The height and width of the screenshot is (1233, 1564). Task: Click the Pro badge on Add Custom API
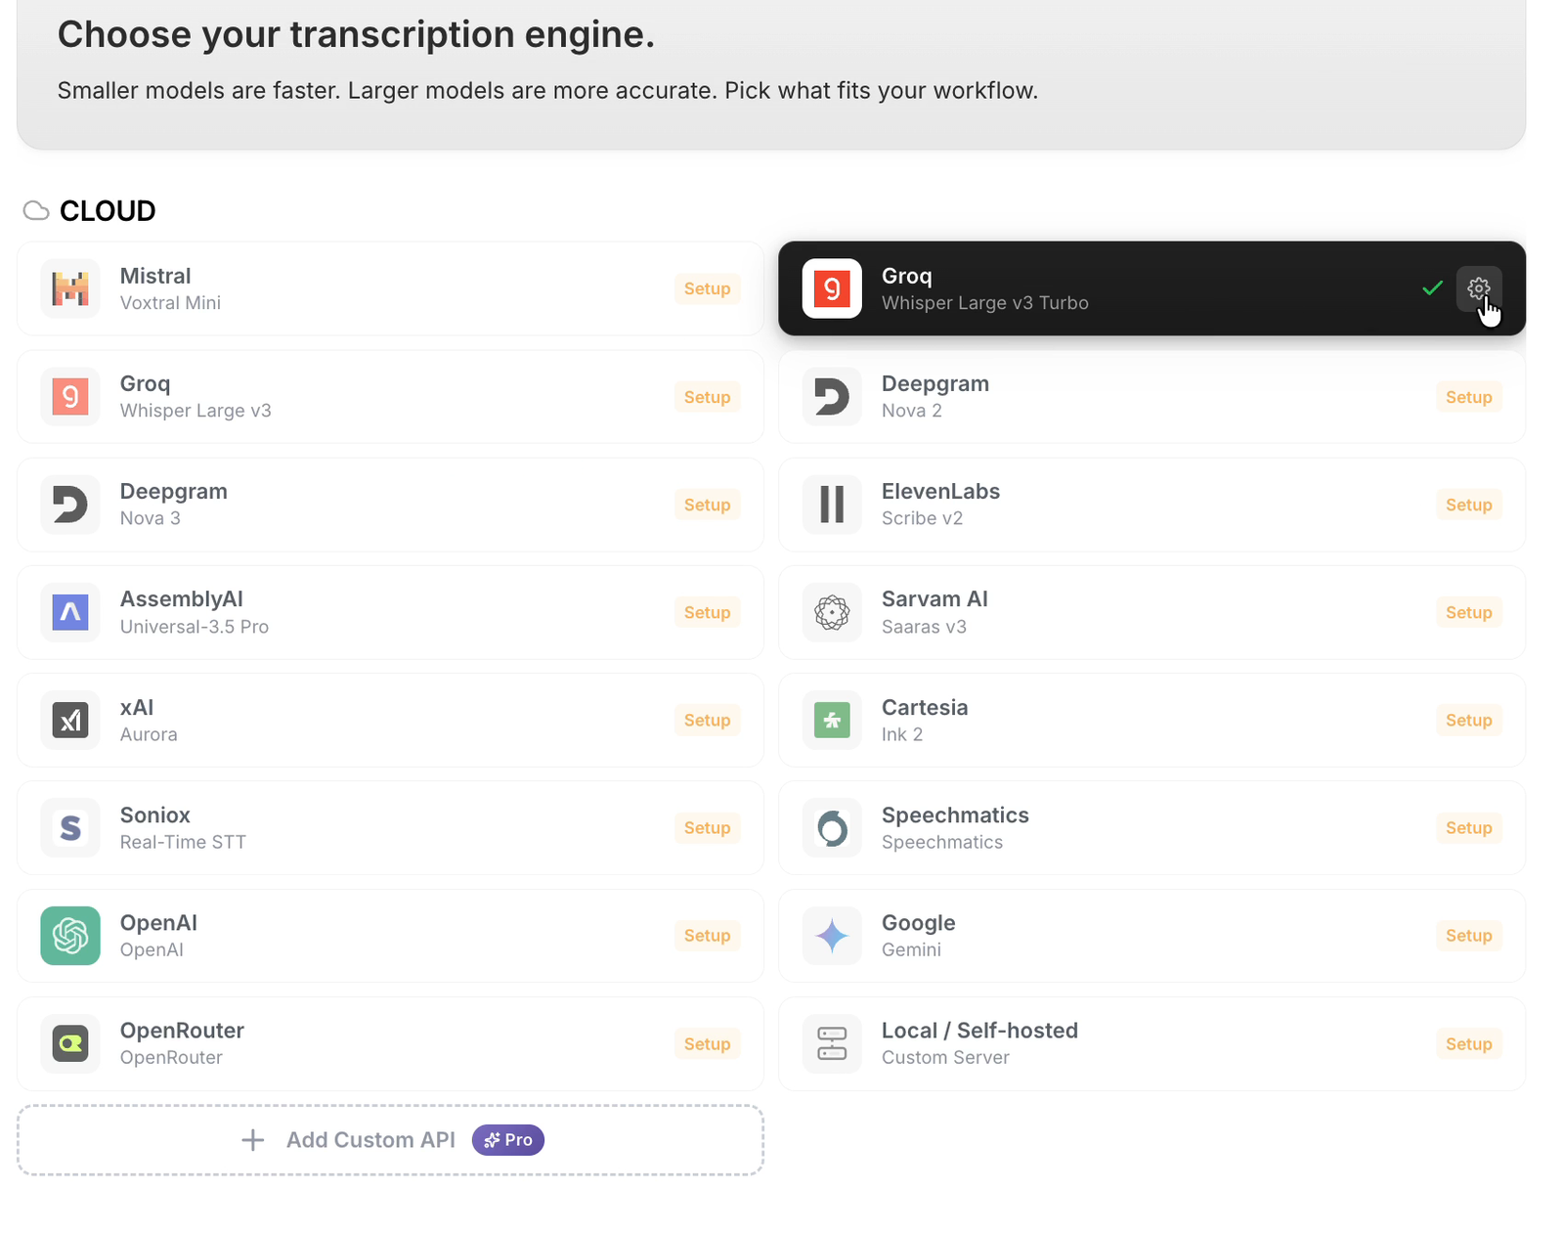point(508,1140)
